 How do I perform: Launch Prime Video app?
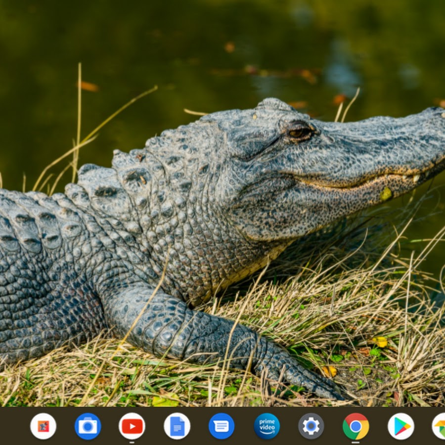pos(267,426)
